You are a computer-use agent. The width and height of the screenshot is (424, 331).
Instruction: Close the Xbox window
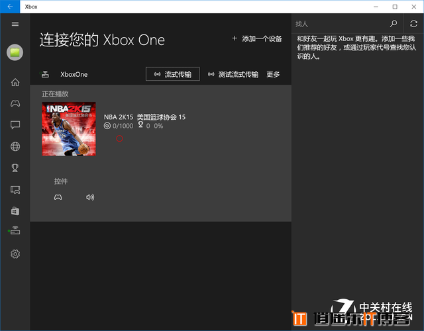pos(414,7)
